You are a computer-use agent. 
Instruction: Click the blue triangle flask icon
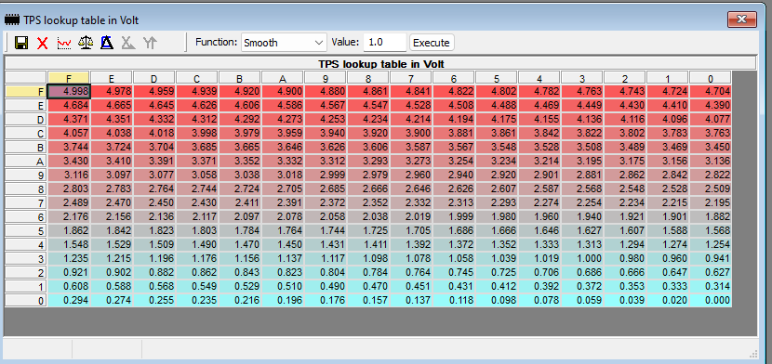coord(107,43)
